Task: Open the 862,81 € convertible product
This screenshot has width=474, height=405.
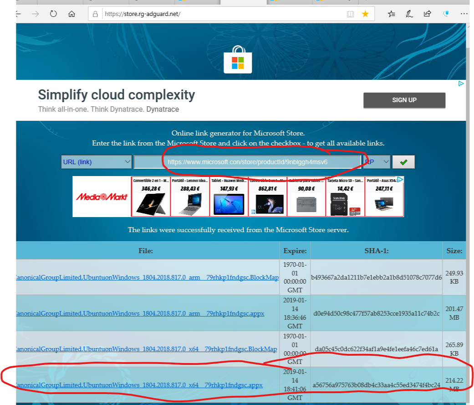Action: click(x=268, y=197)
